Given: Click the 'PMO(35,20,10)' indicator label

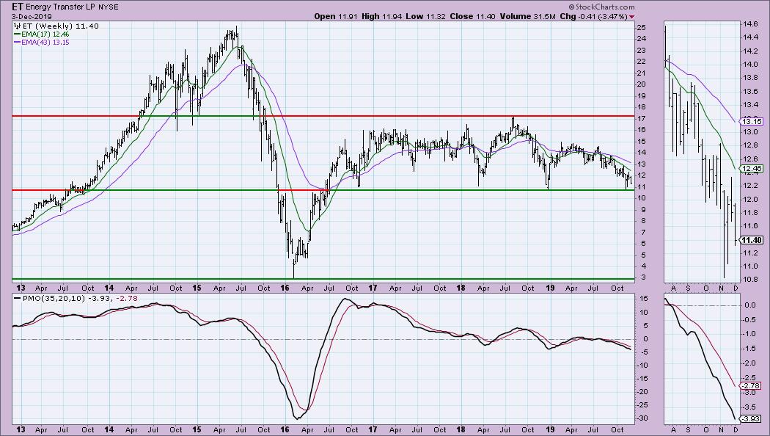Looking at the screenshot, I should [x=53, y=298].
